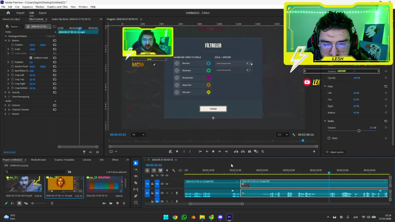The width and height of the screenshot is (395, 222).
Task: Expand Rotation parameter
Action: [x=8, y=62]
